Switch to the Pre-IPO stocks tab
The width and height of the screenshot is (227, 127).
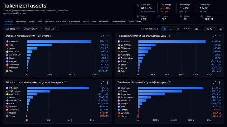(135, 22)
